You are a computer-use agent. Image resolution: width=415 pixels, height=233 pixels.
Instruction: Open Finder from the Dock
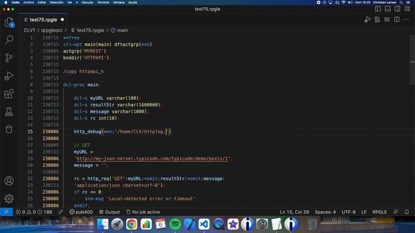pos(102,224)
